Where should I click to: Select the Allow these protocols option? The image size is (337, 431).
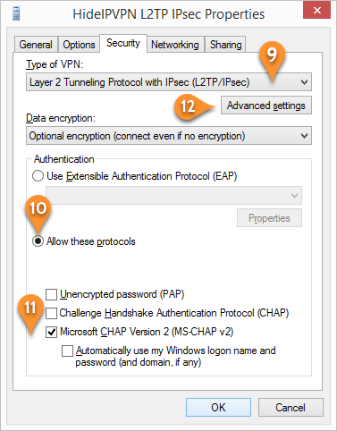pyautogui.click(x=38, y=241)
